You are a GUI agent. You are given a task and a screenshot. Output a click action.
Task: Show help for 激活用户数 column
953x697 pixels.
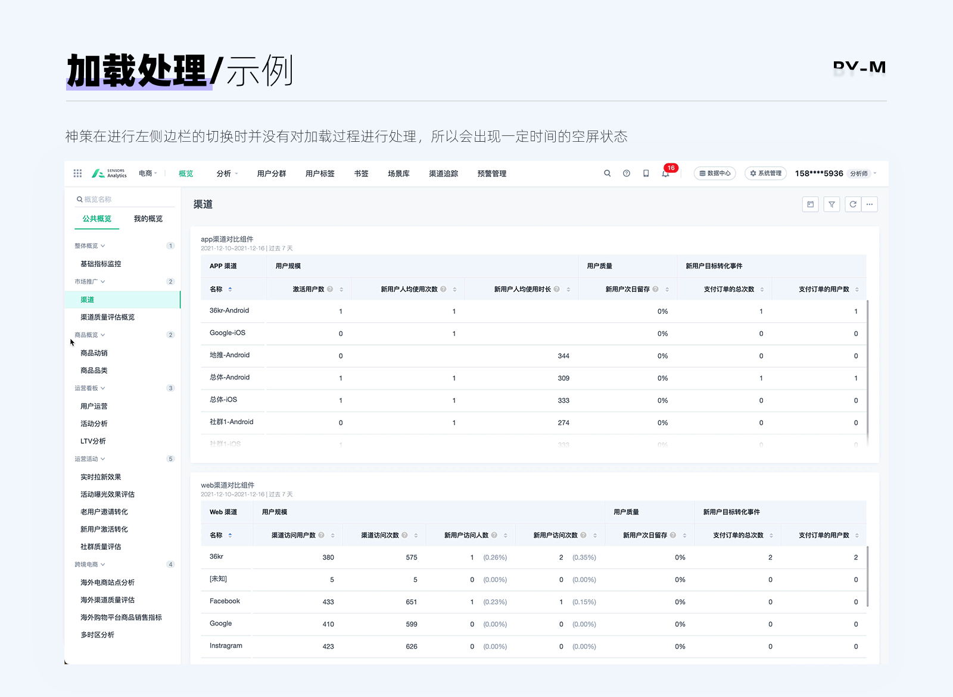(x=330, y=289)
